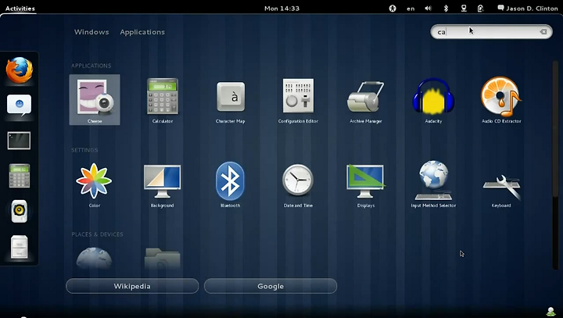Open Rhythmbox speaker icon in dash
This screenshot has height=318, width=563.
[20, 212]
